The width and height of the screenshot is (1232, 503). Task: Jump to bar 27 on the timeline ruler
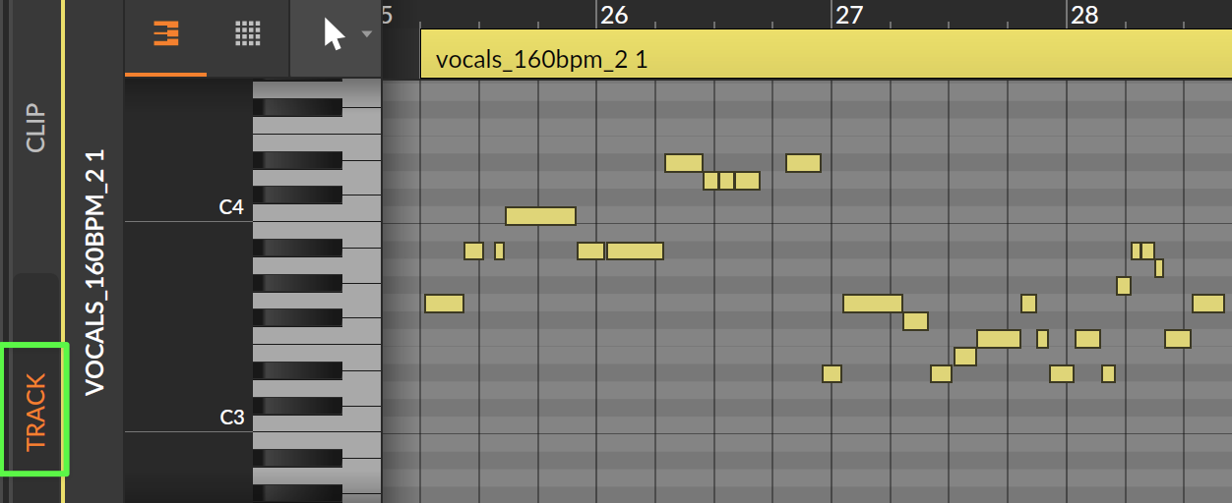click(x=848, y=15)
